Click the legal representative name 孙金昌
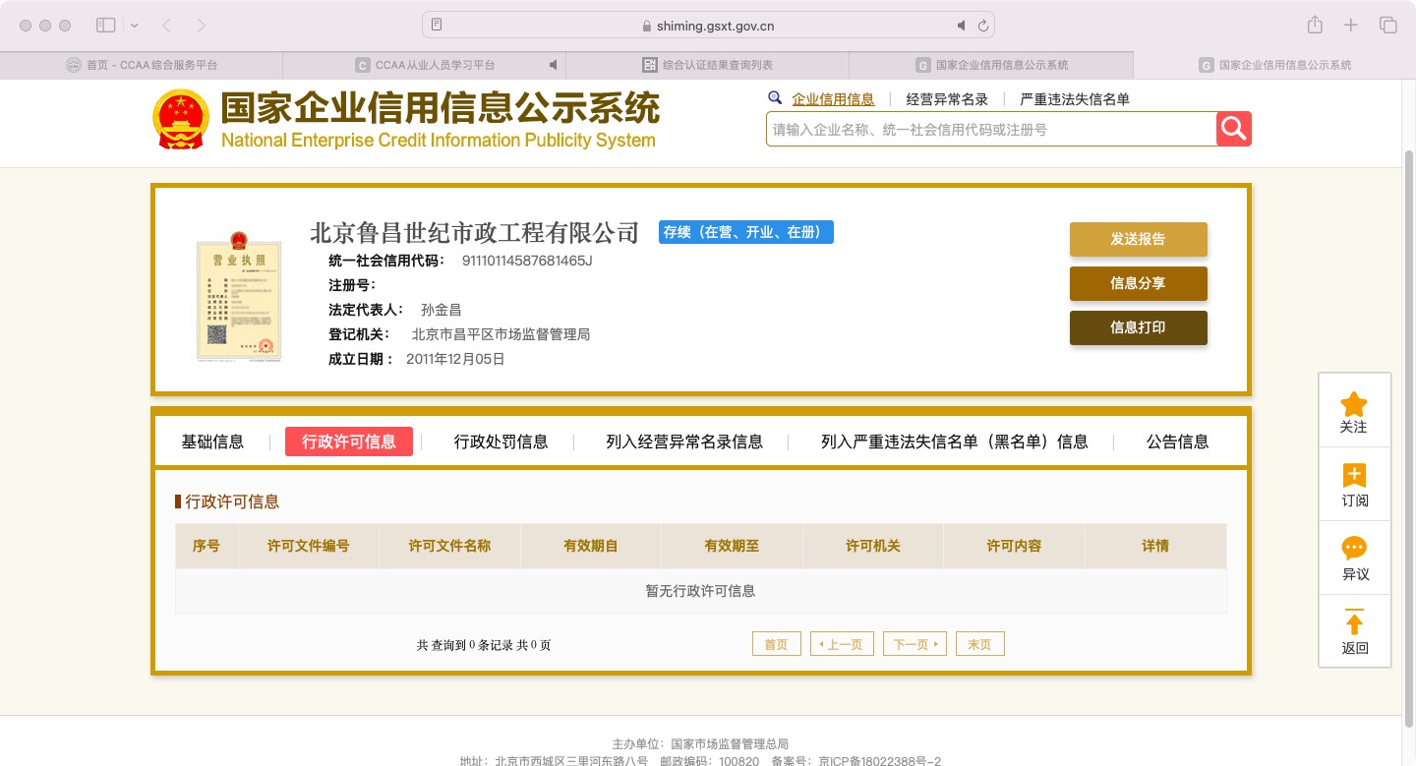1416x766 pixels. point(442,310)
